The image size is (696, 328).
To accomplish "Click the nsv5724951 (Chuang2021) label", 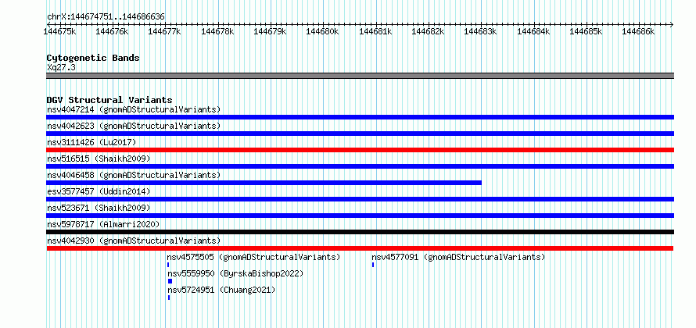I will pyautogui.click(x=221, y=290).
